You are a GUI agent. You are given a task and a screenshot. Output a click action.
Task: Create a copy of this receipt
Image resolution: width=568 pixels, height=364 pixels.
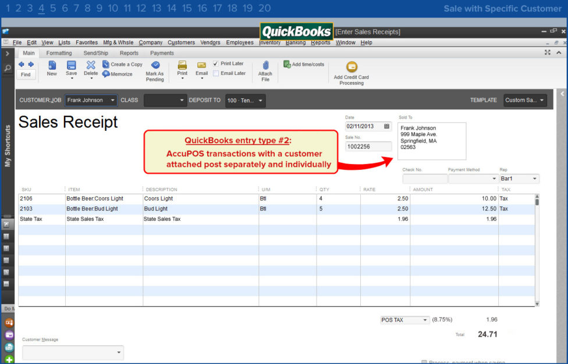point(122,65)
